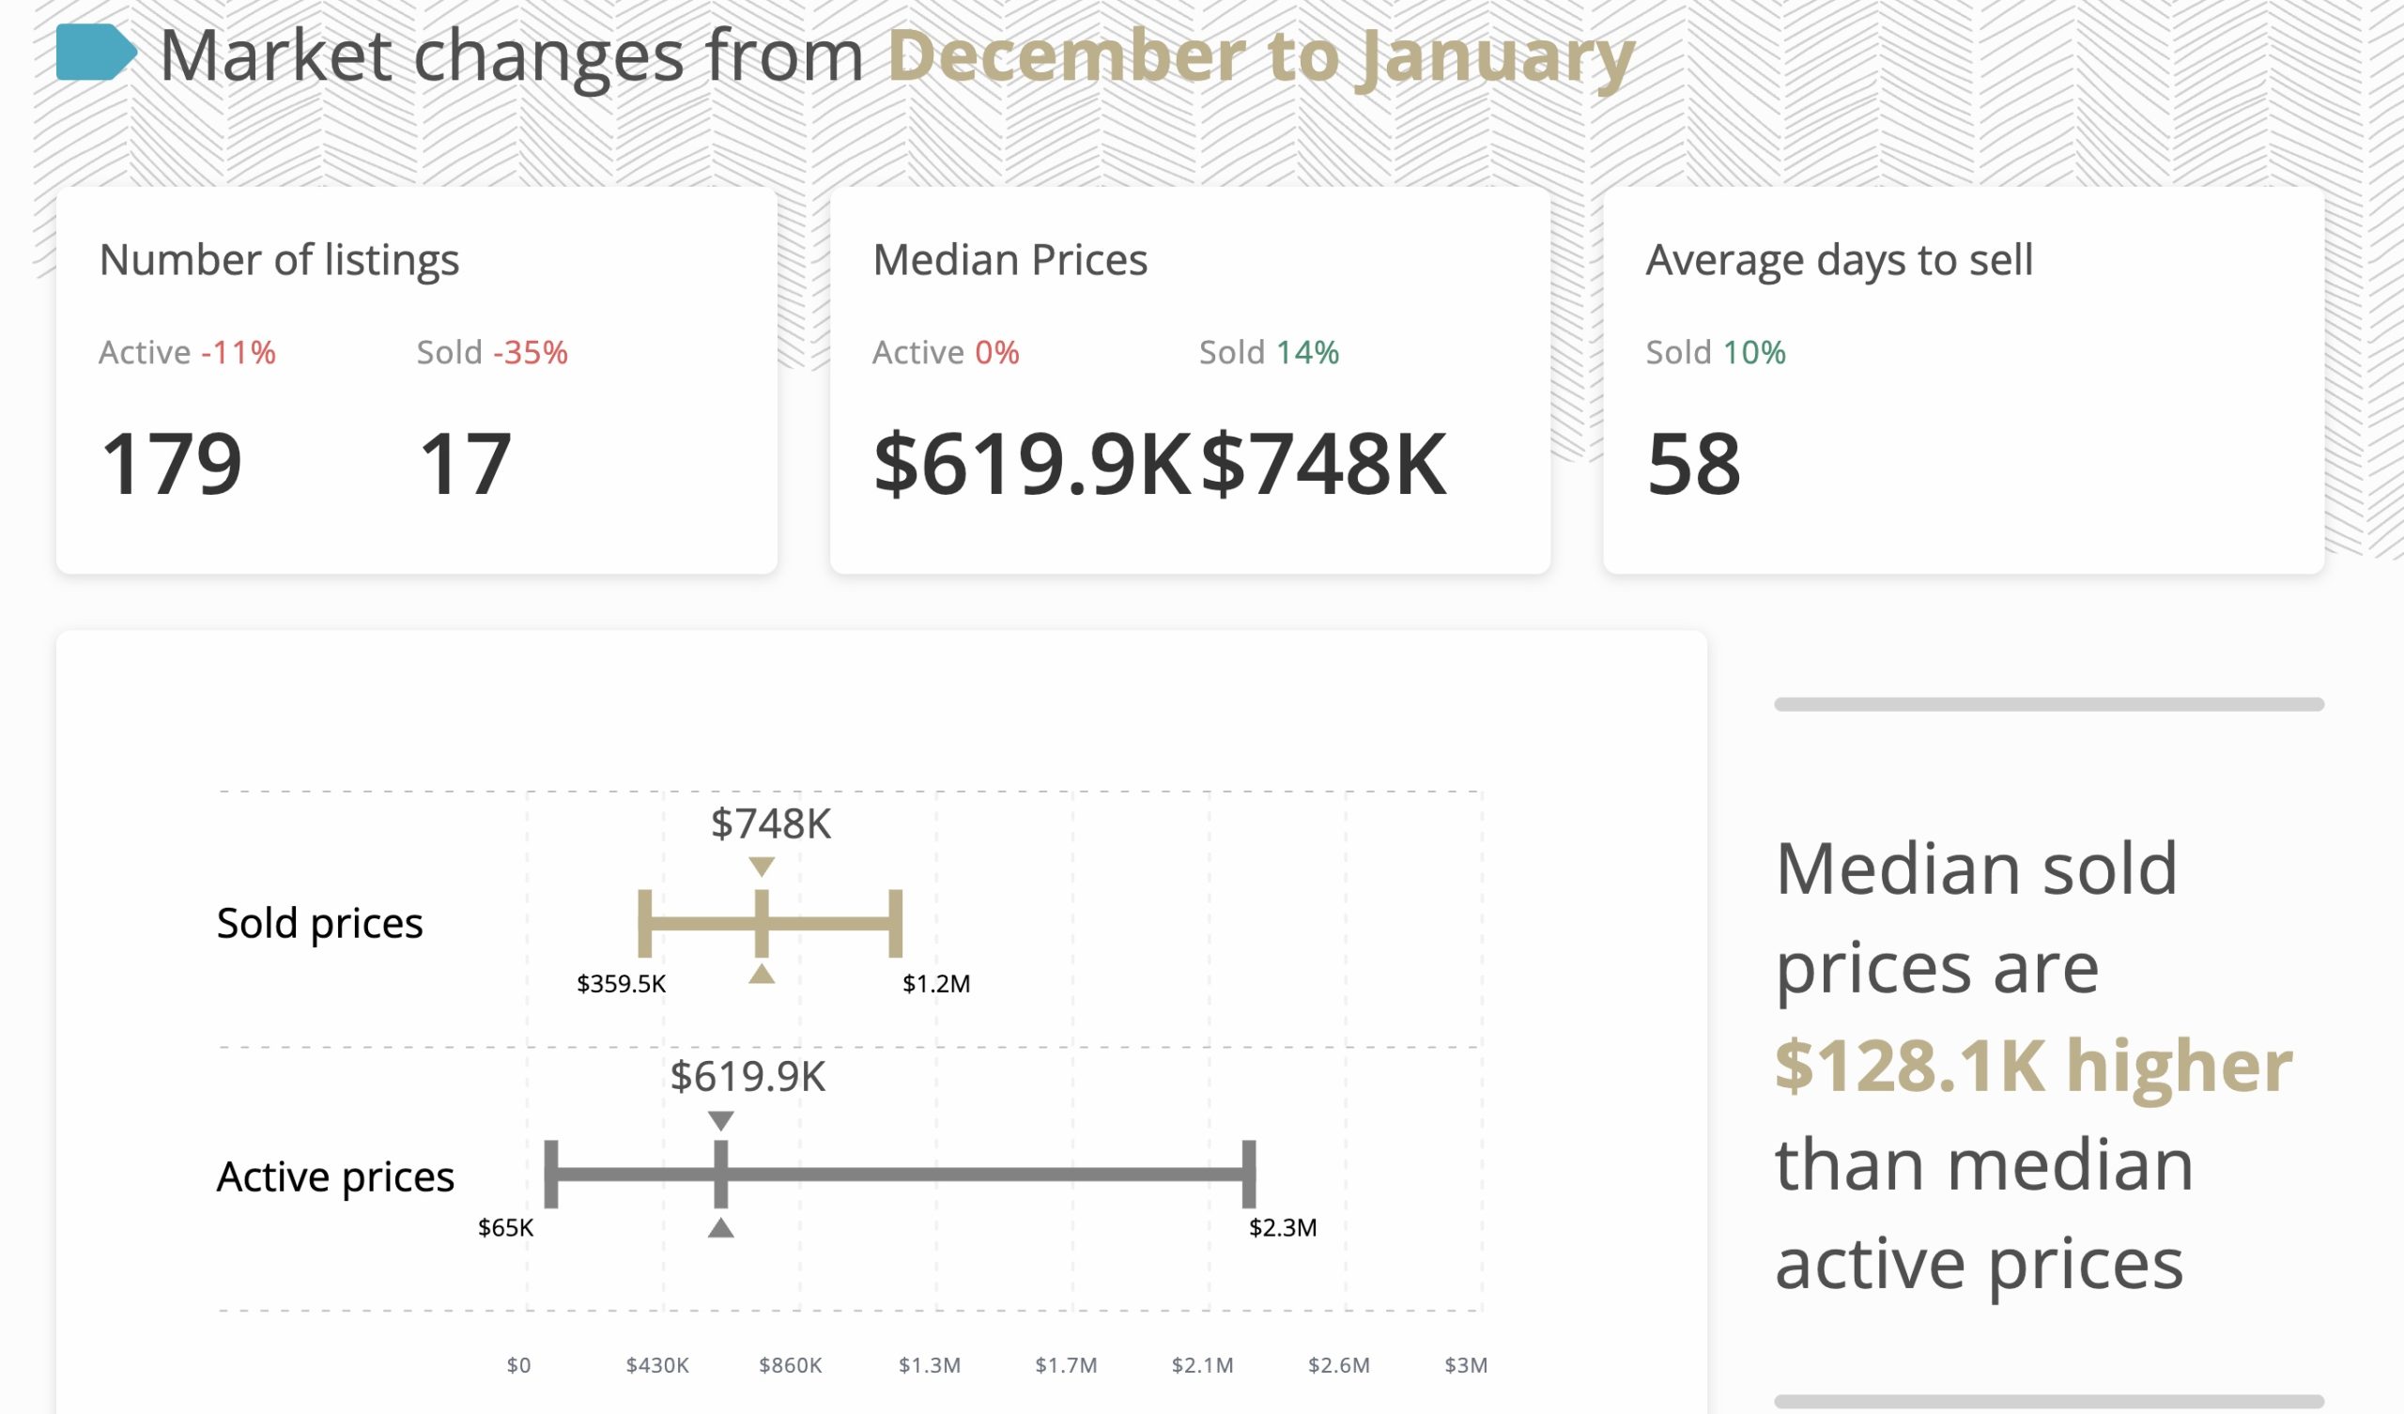
Task: Click the gray bar above the median summary text
Action: [x=2049, y=704]
